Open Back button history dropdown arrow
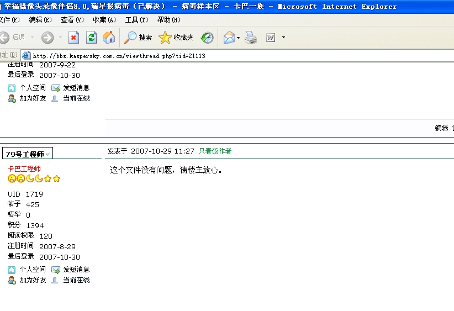This screenshot has height=311, width=454. point(32,38)
